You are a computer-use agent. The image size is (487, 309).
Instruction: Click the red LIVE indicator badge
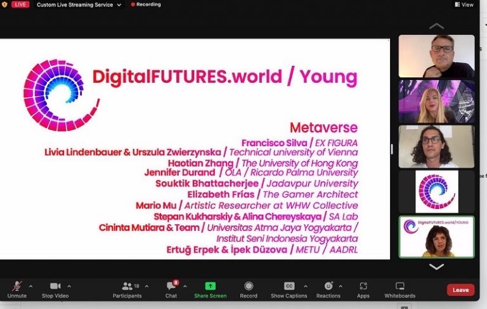click(x=20, y=4)
